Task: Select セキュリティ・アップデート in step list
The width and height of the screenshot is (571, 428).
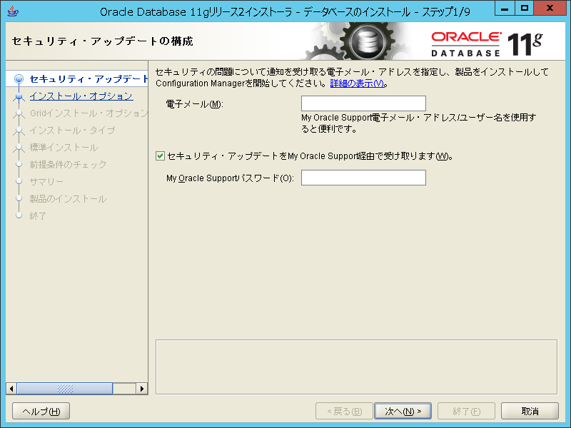Action: coord(89,79)
